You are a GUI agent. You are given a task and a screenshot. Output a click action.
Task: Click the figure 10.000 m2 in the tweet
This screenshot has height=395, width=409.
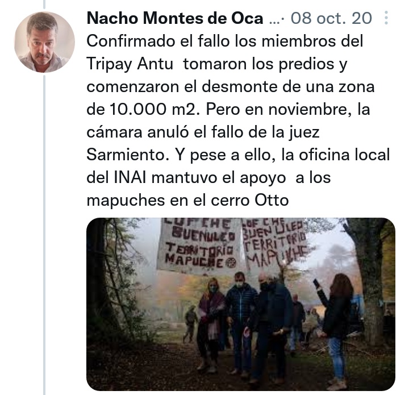tap(152, 109)
